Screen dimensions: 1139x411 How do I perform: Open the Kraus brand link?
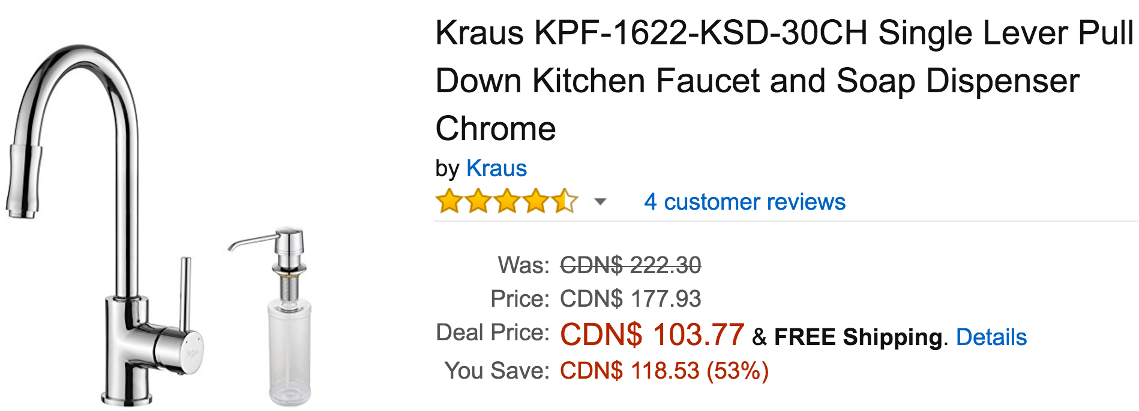496,168
